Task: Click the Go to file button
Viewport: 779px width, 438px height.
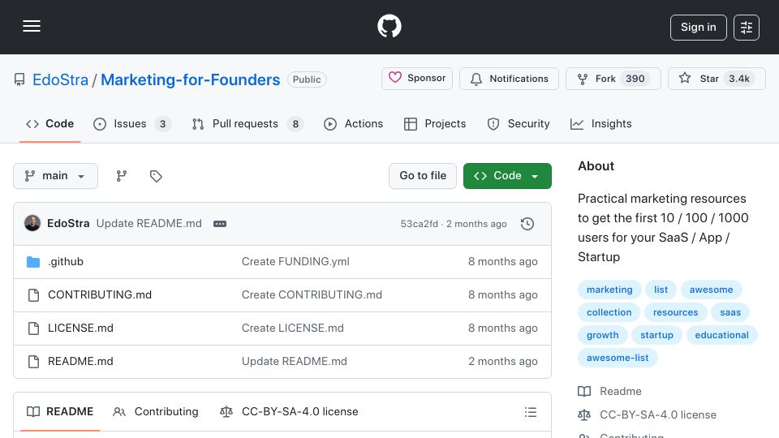Action: click(x=422, y=176)
